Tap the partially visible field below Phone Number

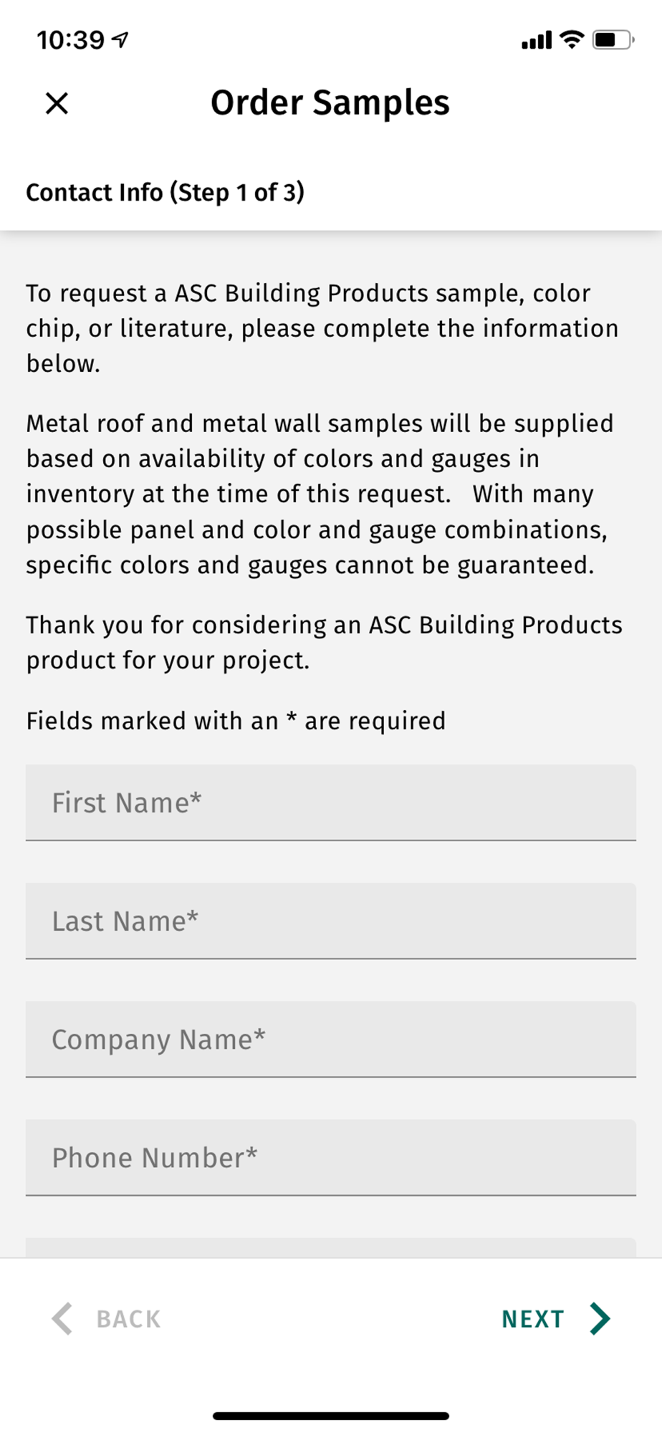coord(331,1247)
